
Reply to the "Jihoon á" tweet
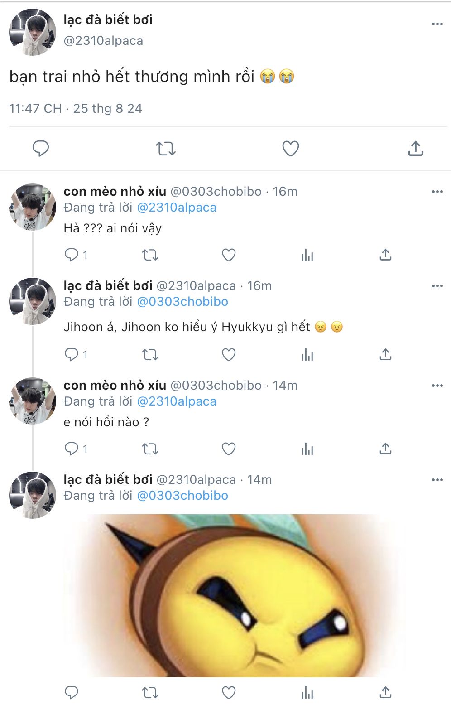[x=72, y=354]
